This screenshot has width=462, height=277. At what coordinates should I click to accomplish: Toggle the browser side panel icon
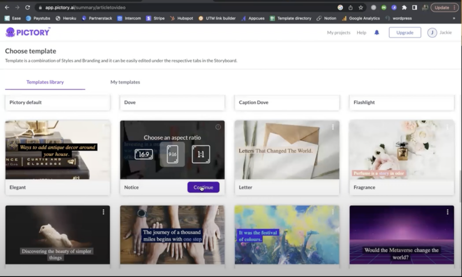[415, 8]
